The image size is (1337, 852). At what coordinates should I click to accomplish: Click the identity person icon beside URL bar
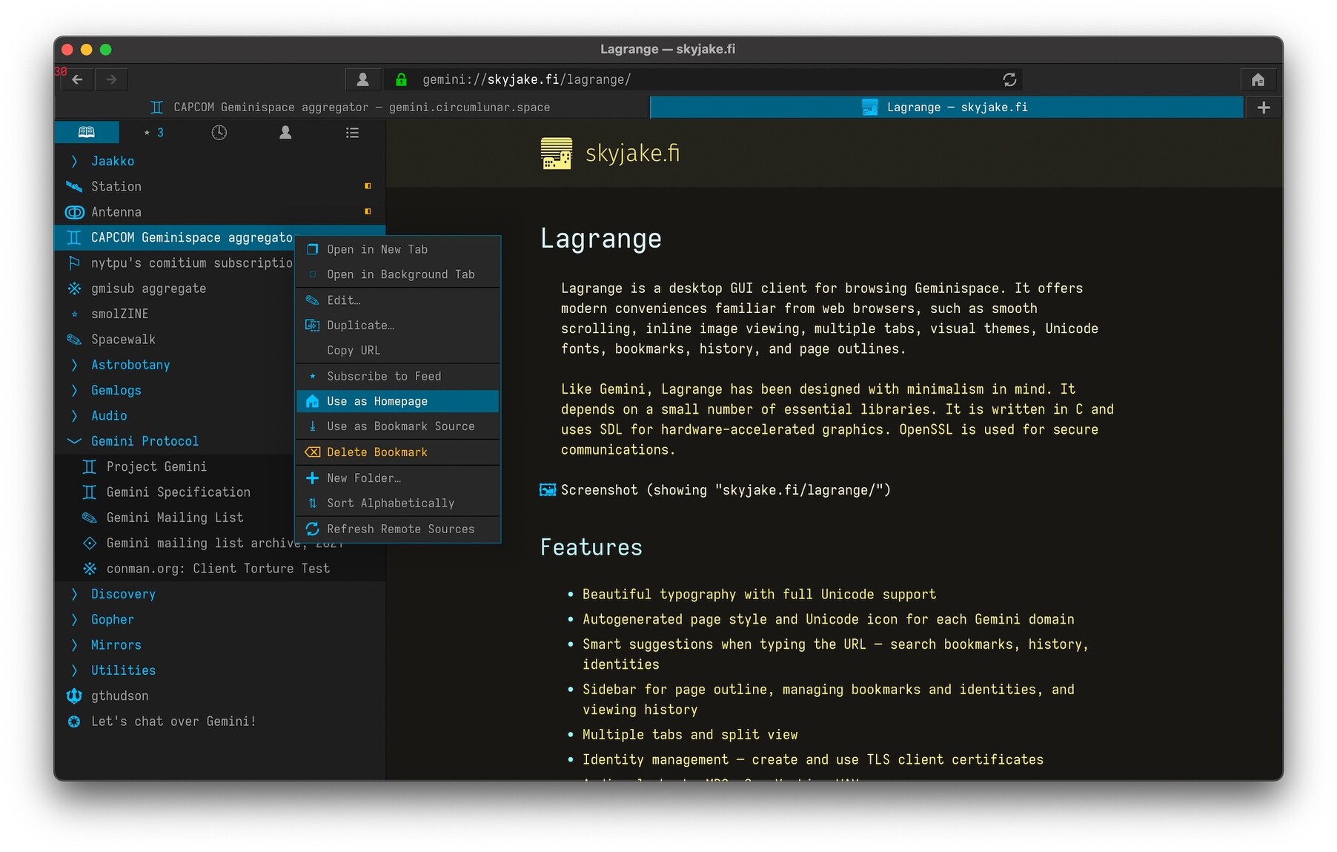tap(362, 79)
